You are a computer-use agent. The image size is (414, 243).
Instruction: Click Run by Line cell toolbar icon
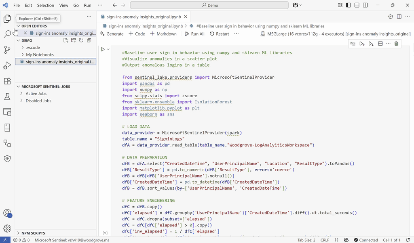tap(353, 44)
